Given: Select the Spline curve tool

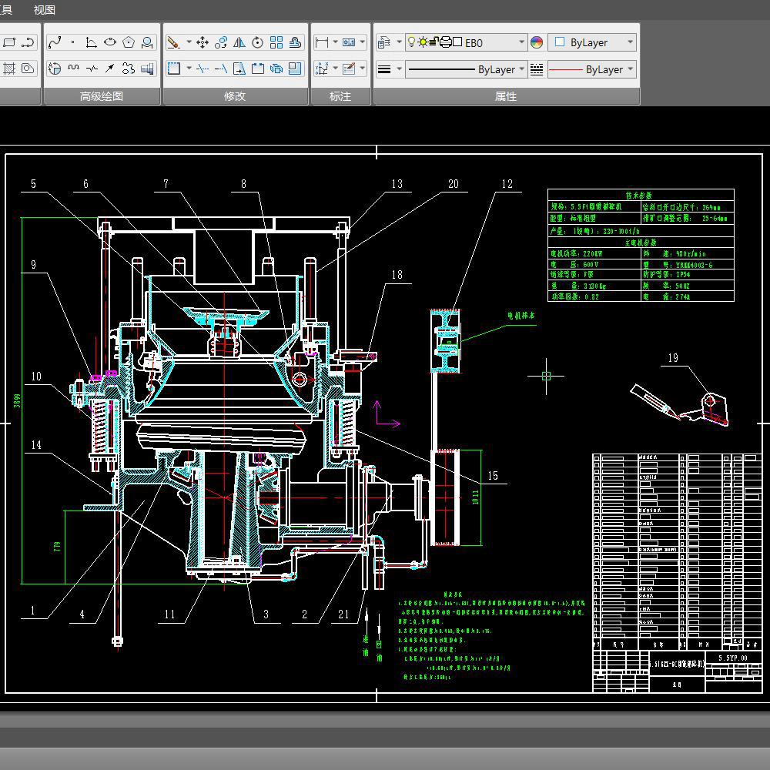Looking at the screenshot, I should pos(55,42).
